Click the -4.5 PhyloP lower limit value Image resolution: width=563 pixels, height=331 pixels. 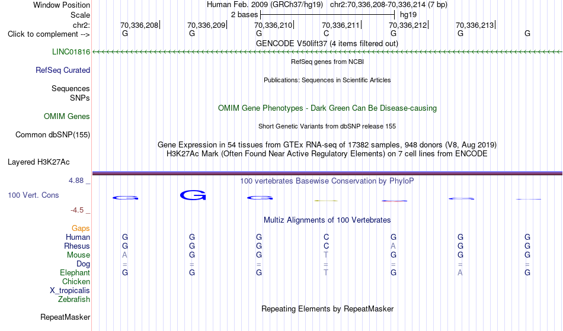pyautogui.click(x=77, y=210)
